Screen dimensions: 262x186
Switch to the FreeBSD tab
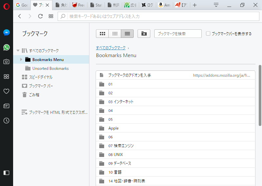point(79,5)
